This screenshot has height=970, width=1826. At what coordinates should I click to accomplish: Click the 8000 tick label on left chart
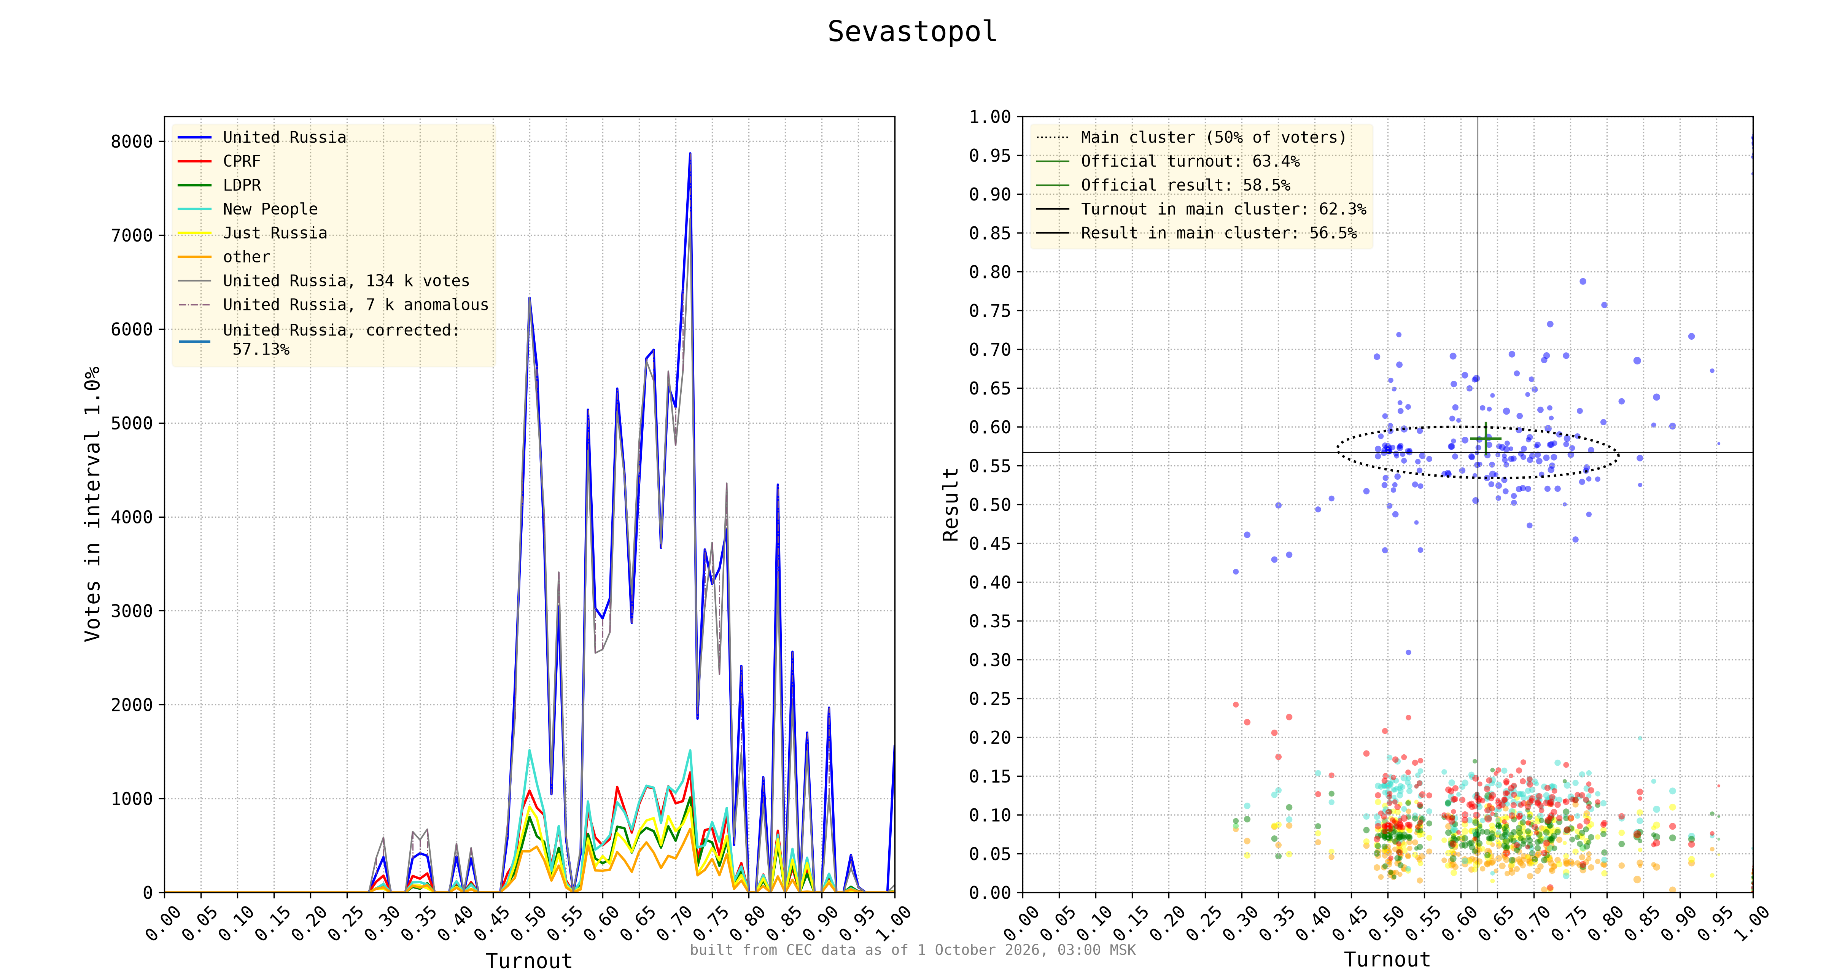132,142
